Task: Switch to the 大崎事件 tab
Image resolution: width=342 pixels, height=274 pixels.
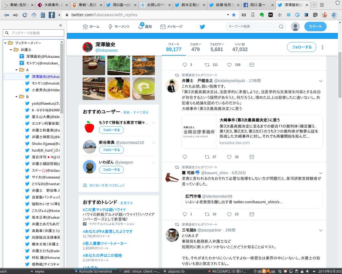Action: click(52, 5)
